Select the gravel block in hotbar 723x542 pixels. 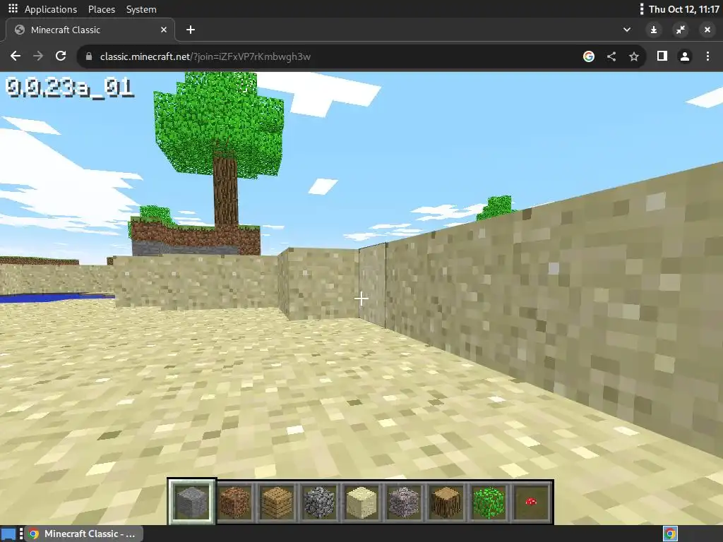pos(403,502)
